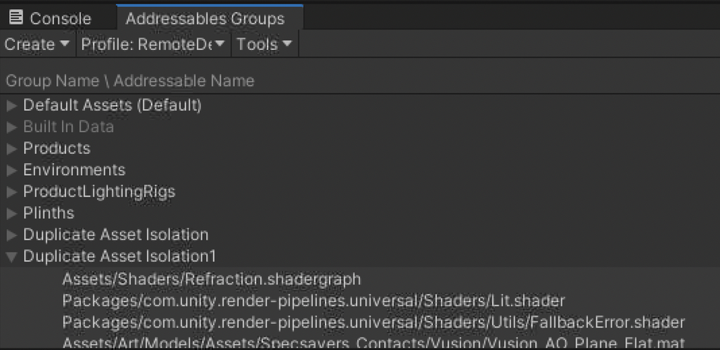The width and height of the screenshot is (720, 350).
Task: Expand the Plinths group arrow
Action: point(11,213)
